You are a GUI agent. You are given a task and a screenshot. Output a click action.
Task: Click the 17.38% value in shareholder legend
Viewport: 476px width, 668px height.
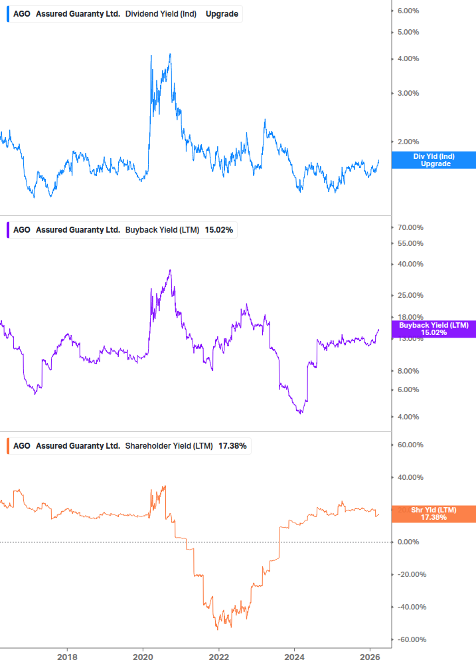[232, 445]
